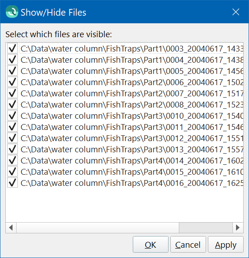The width and height of the screenshot is (249, 258).
Task: Uncheck the Part2\0006_20040617 checkbox
Action: tap(13, 82)
